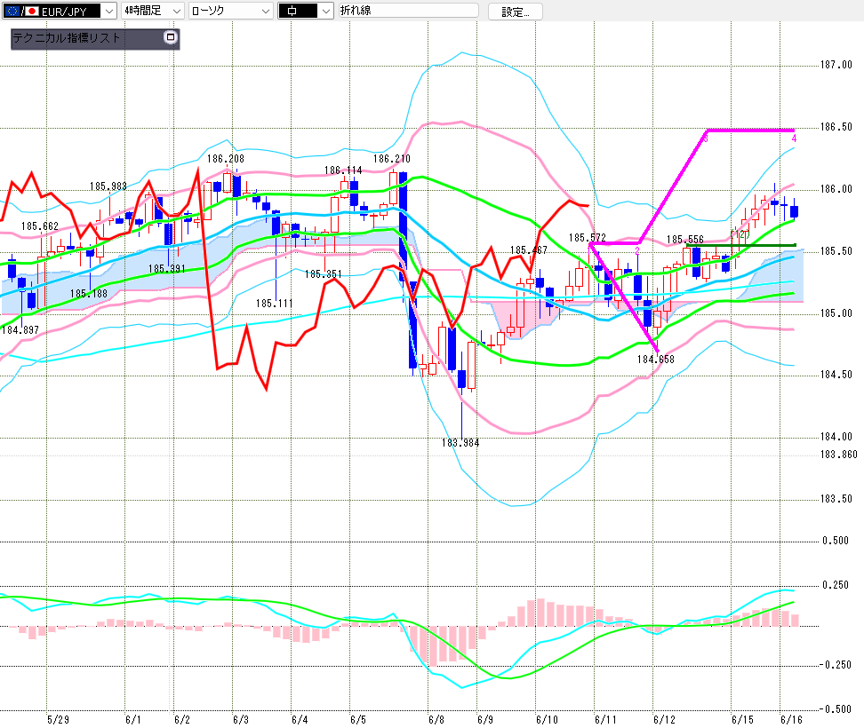Click the 184.50 price axis label
This screenshot has width=864, height=728.
coord(836,375)
